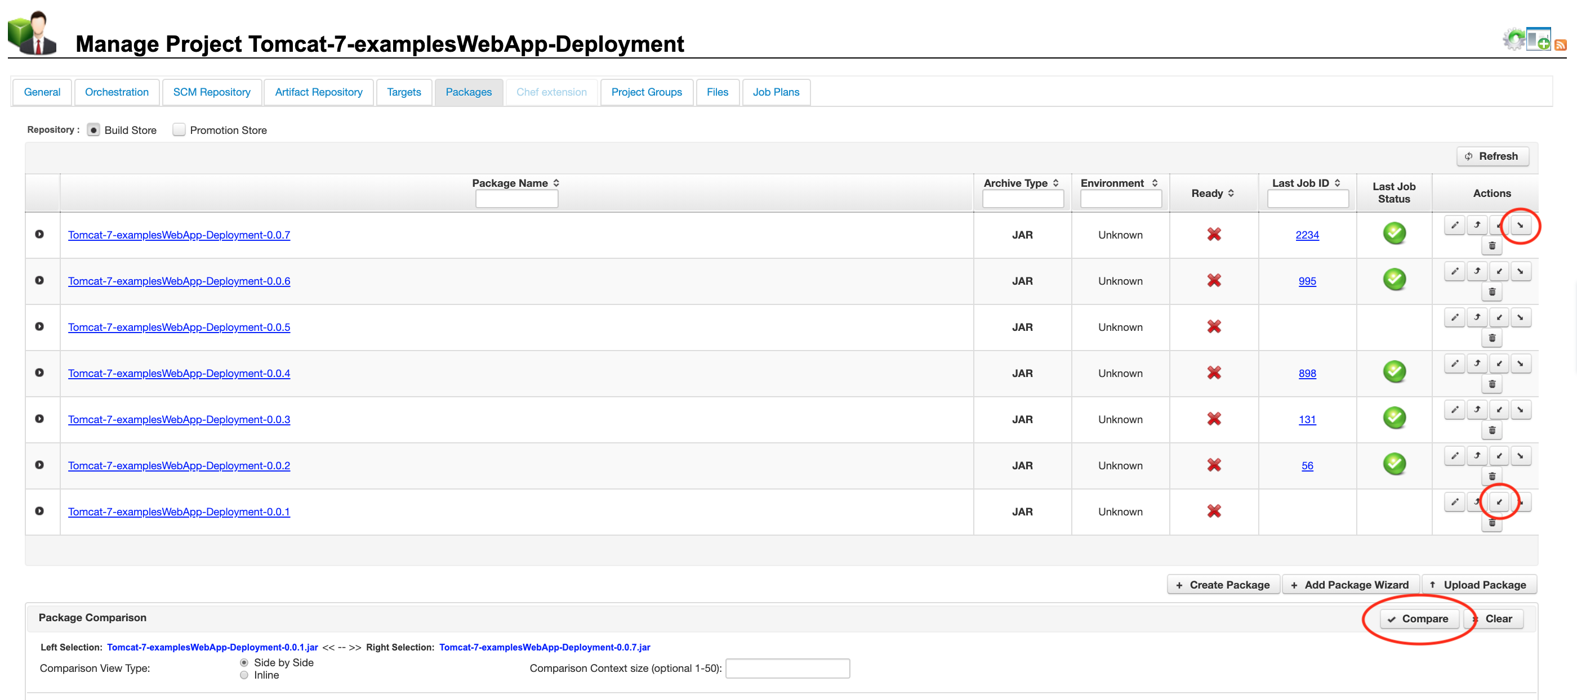Expand row for Tomcat-7-examplesWebApp-Deployment-0.0.7
The image size is (1577, 700).
39,234
